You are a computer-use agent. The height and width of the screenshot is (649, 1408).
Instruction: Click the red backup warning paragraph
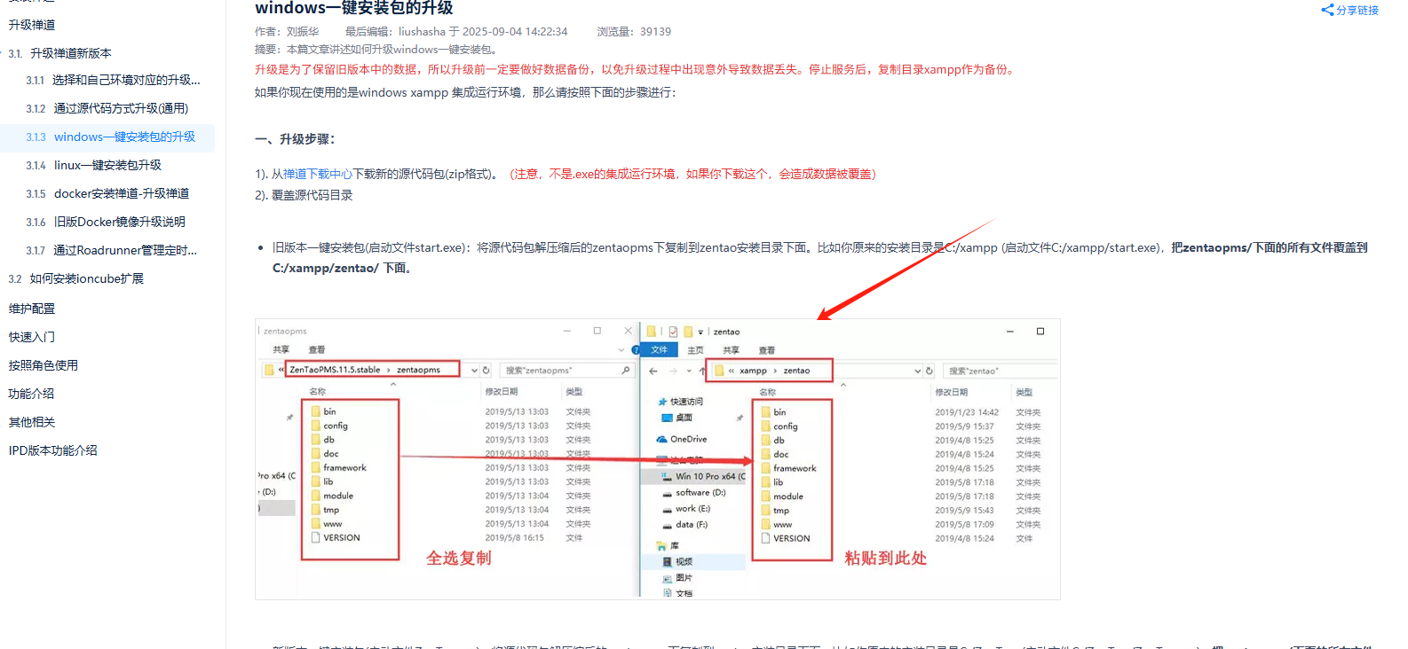tap(637, 69)
